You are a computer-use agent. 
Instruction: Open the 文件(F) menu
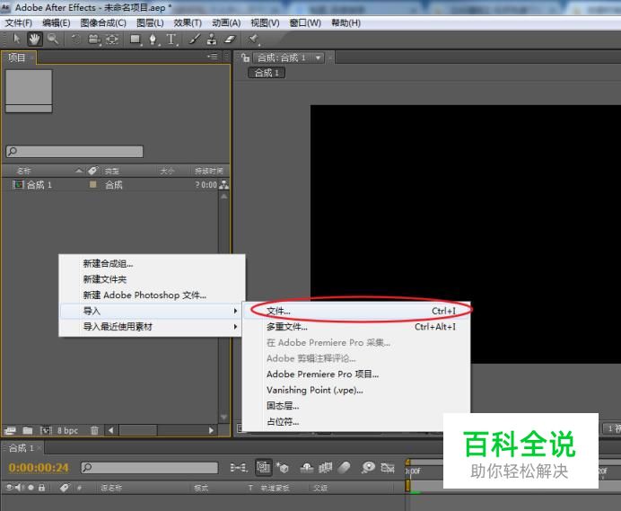[18, 23]
